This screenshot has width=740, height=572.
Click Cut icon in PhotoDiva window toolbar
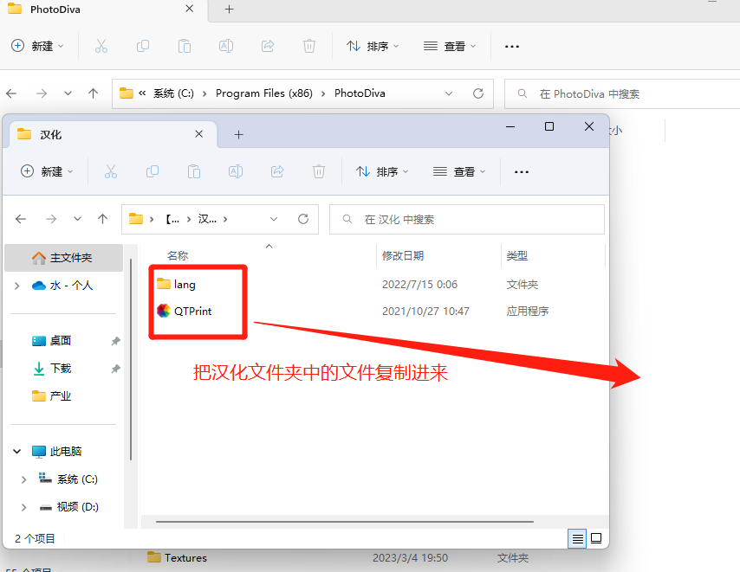(x=101, y=46)
